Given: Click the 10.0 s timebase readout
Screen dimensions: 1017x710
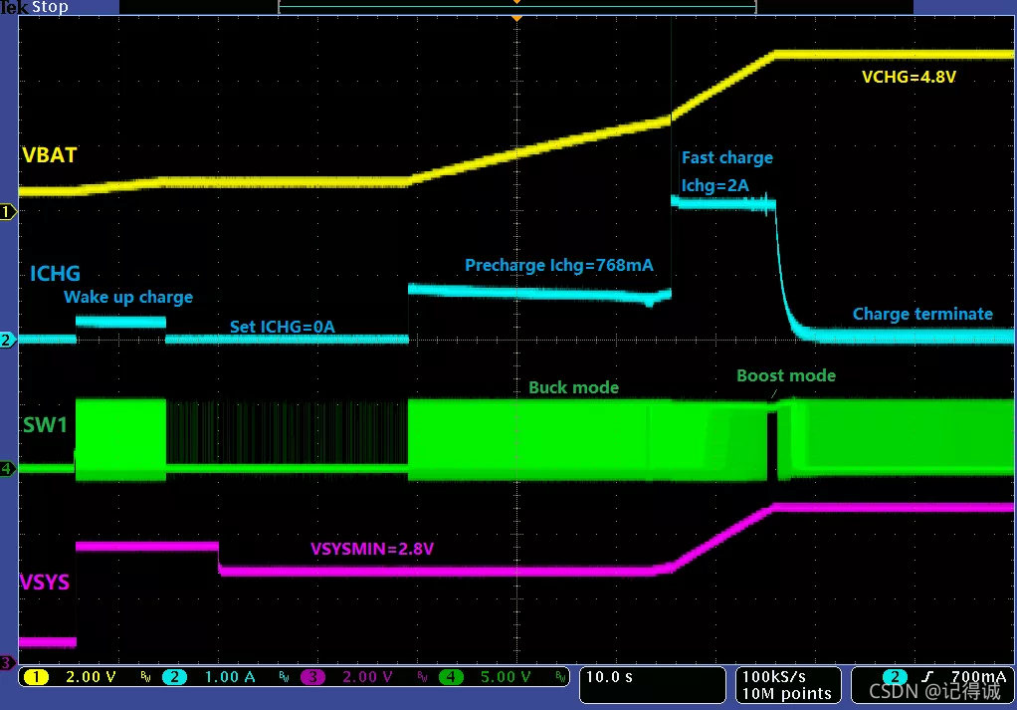Looking at the screenshot, I should pos(609,677).
